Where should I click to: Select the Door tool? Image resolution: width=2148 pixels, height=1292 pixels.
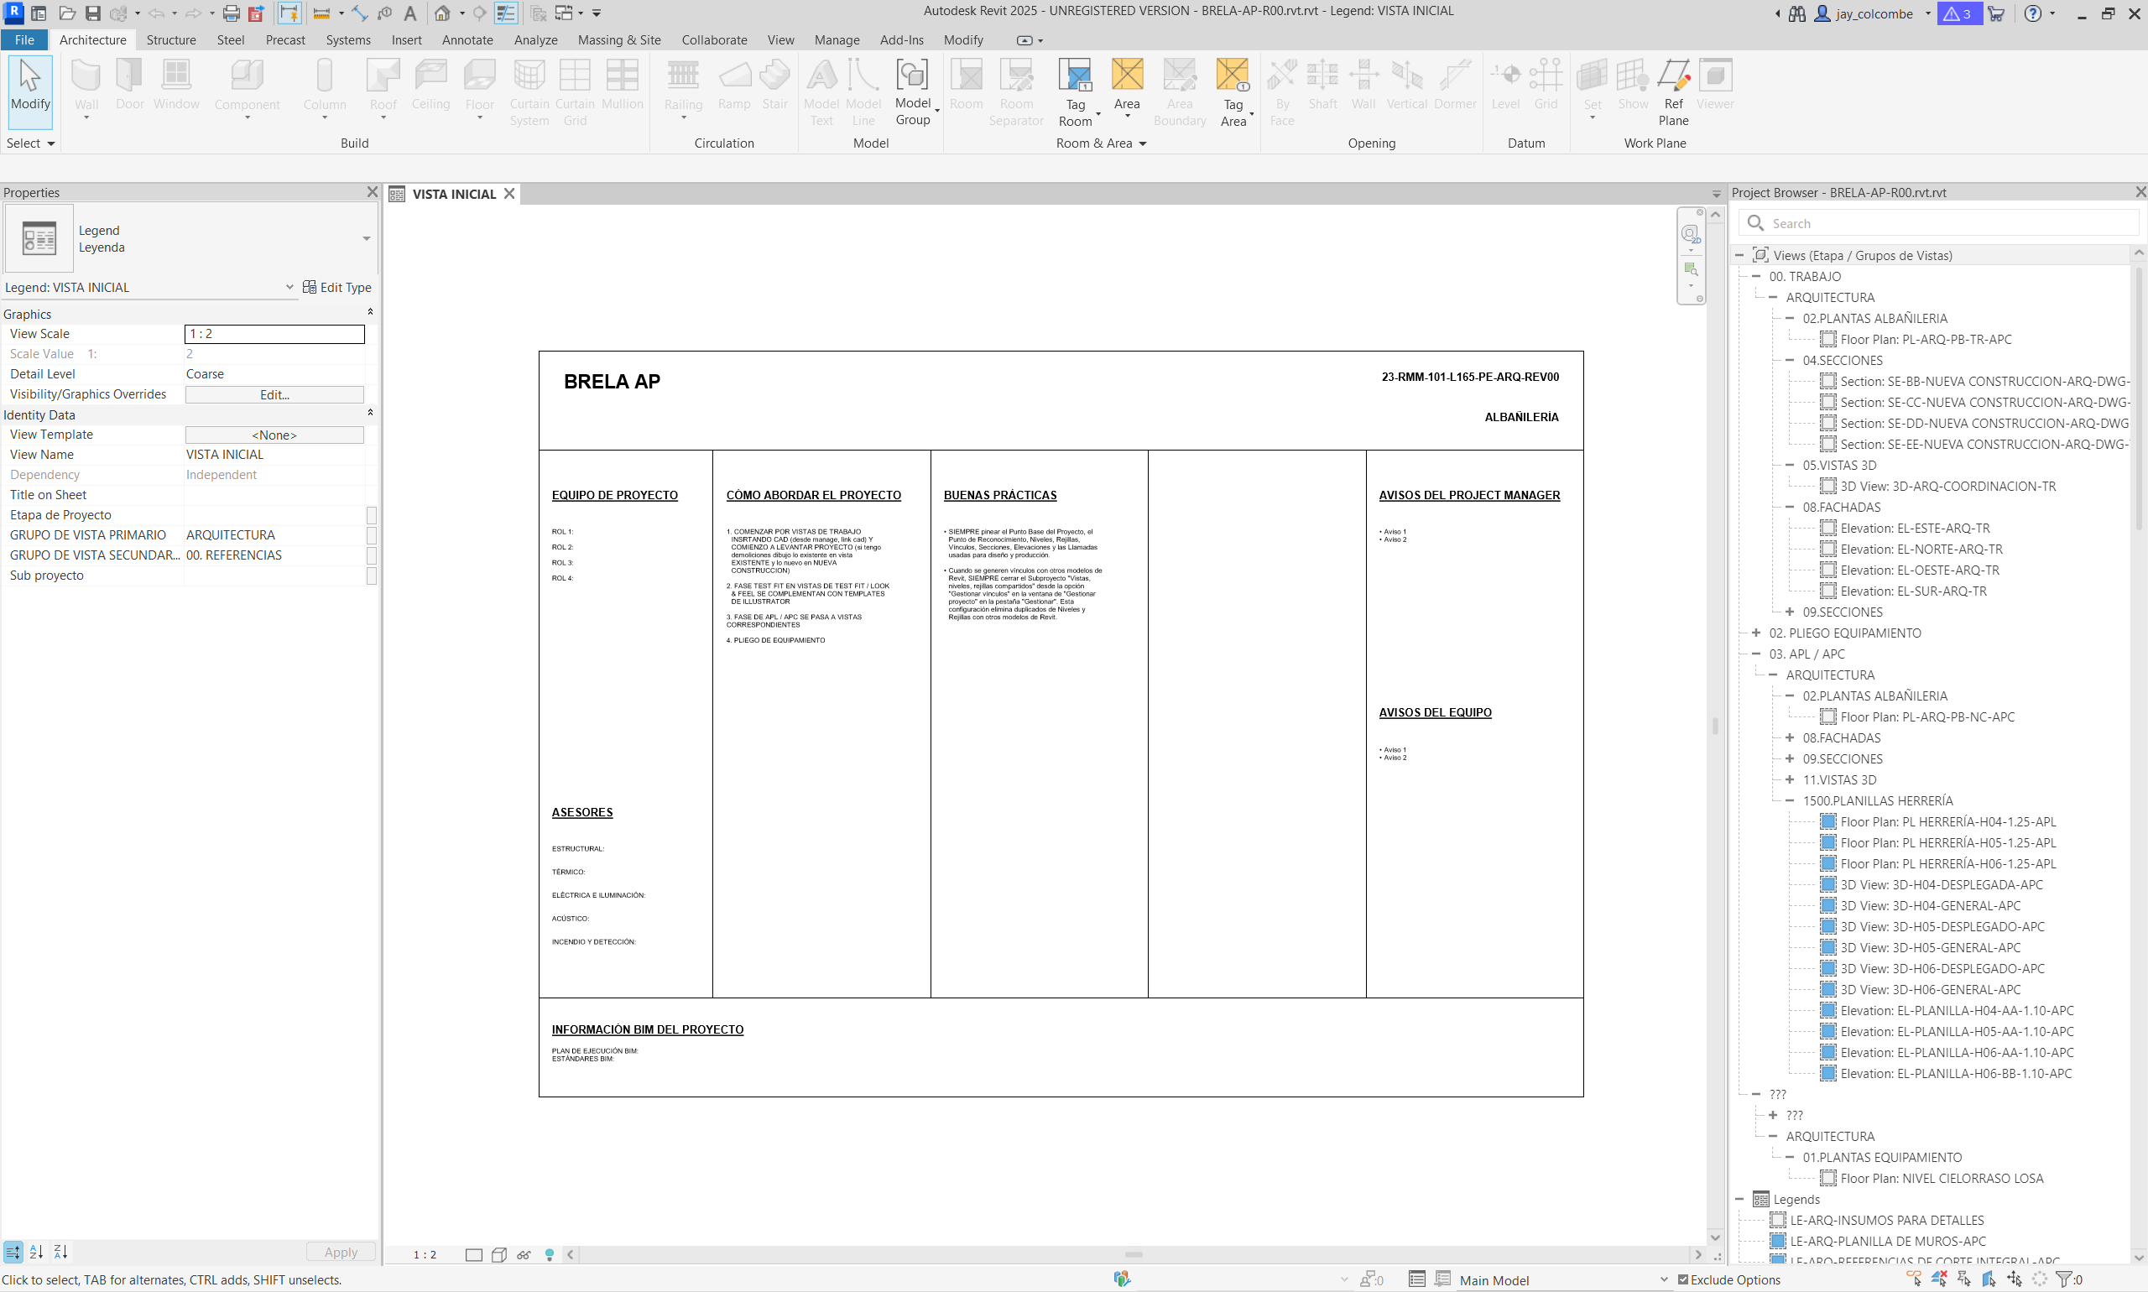(x=129, y=83)
